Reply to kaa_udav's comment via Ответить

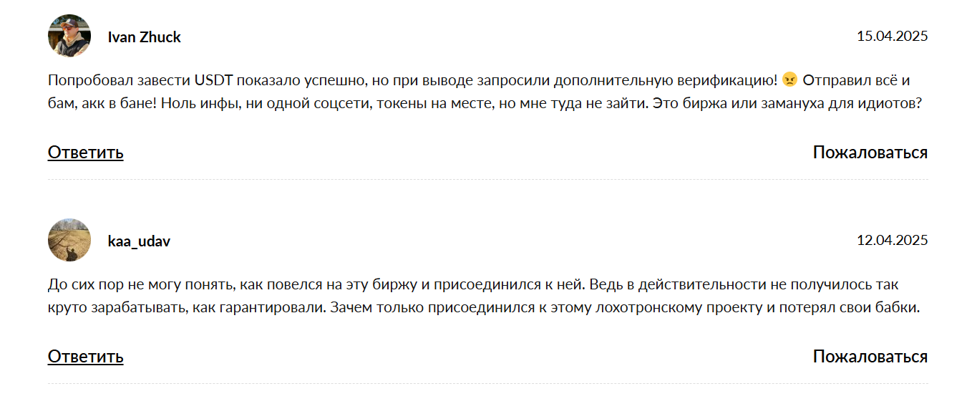coord(86,357)
